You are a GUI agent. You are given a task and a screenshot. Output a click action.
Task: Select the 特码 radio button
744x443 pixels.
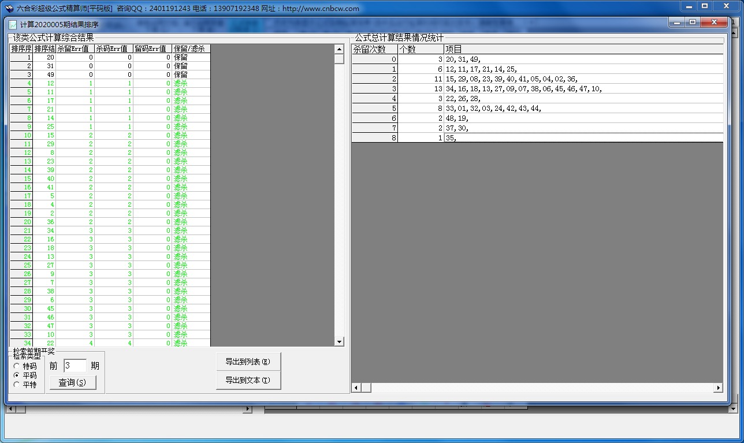(16, 366)
